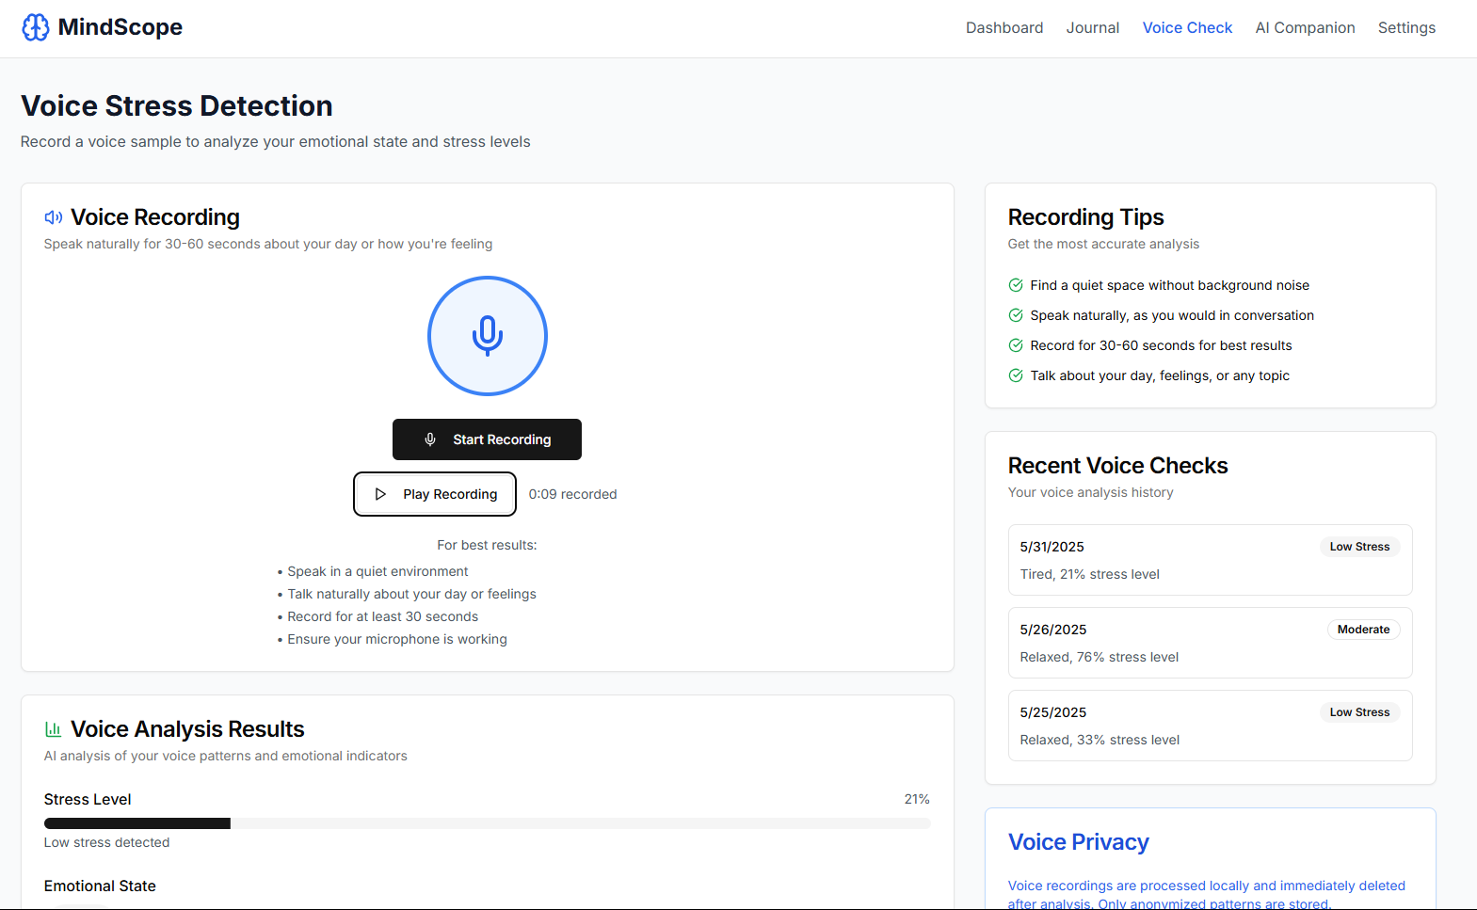Open the 5/25/2025 voice check entry

1210,726
